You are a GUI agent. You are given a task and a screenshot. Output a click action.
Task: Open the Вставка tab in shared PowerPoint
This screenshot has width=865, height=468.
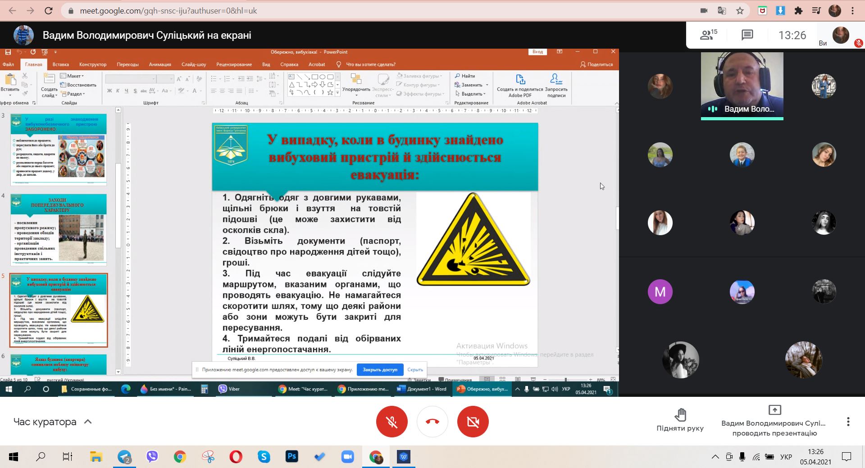60,64
